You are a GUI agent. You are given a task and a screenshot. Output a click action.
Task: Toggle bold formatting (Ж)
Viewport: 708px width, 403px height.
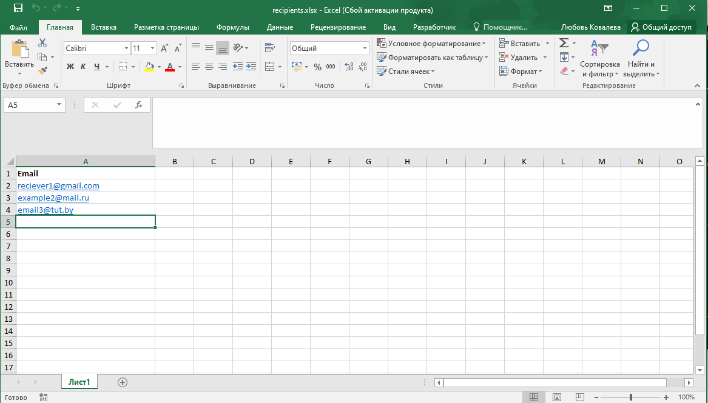click(70, 67)
